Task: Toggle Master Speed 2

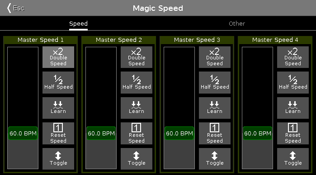Action: (137, 159)
